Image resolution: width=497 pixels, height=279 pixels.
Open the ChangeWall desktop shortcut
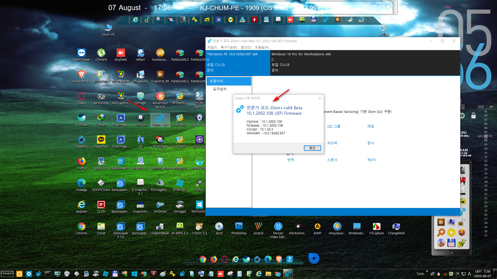(x=396, y=229)
